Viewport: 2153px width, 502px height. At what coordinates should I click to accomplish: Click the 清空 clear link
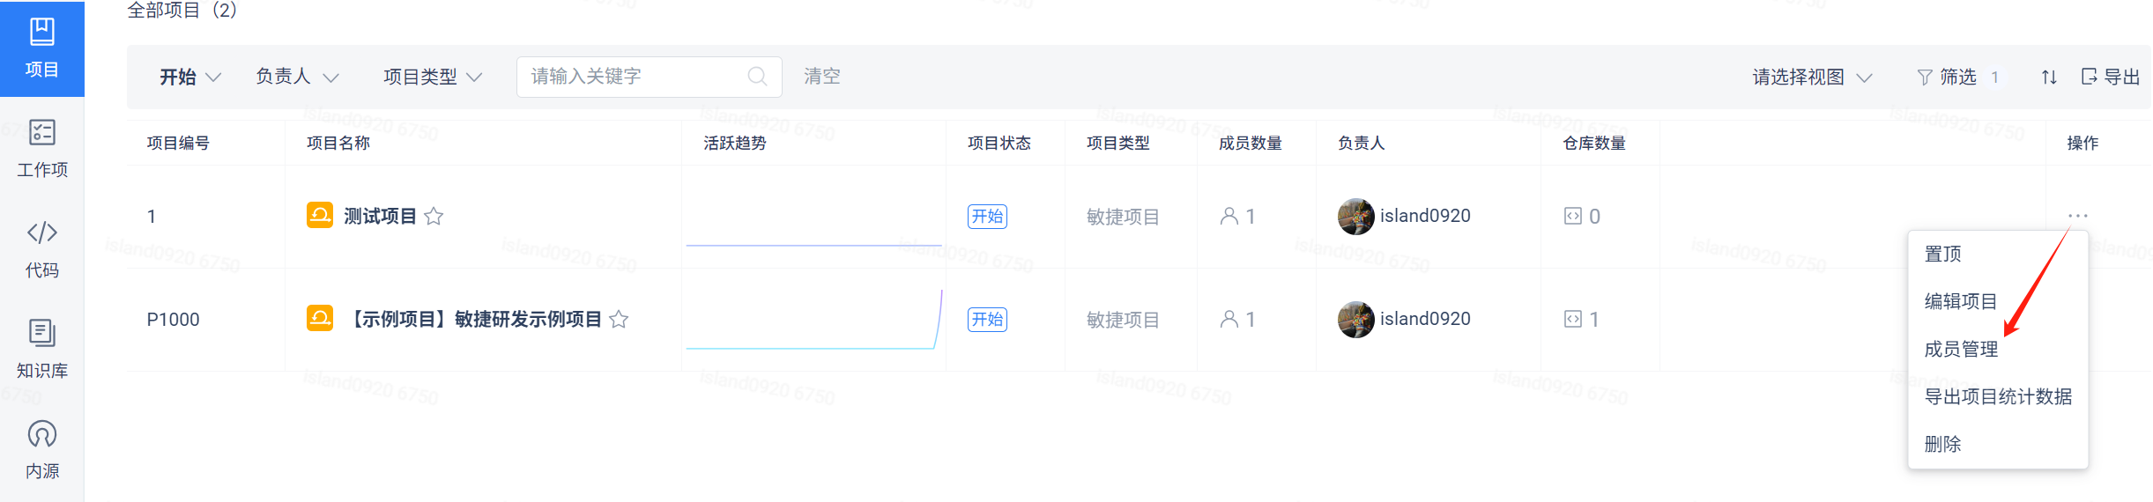click(x=821, y=77)
